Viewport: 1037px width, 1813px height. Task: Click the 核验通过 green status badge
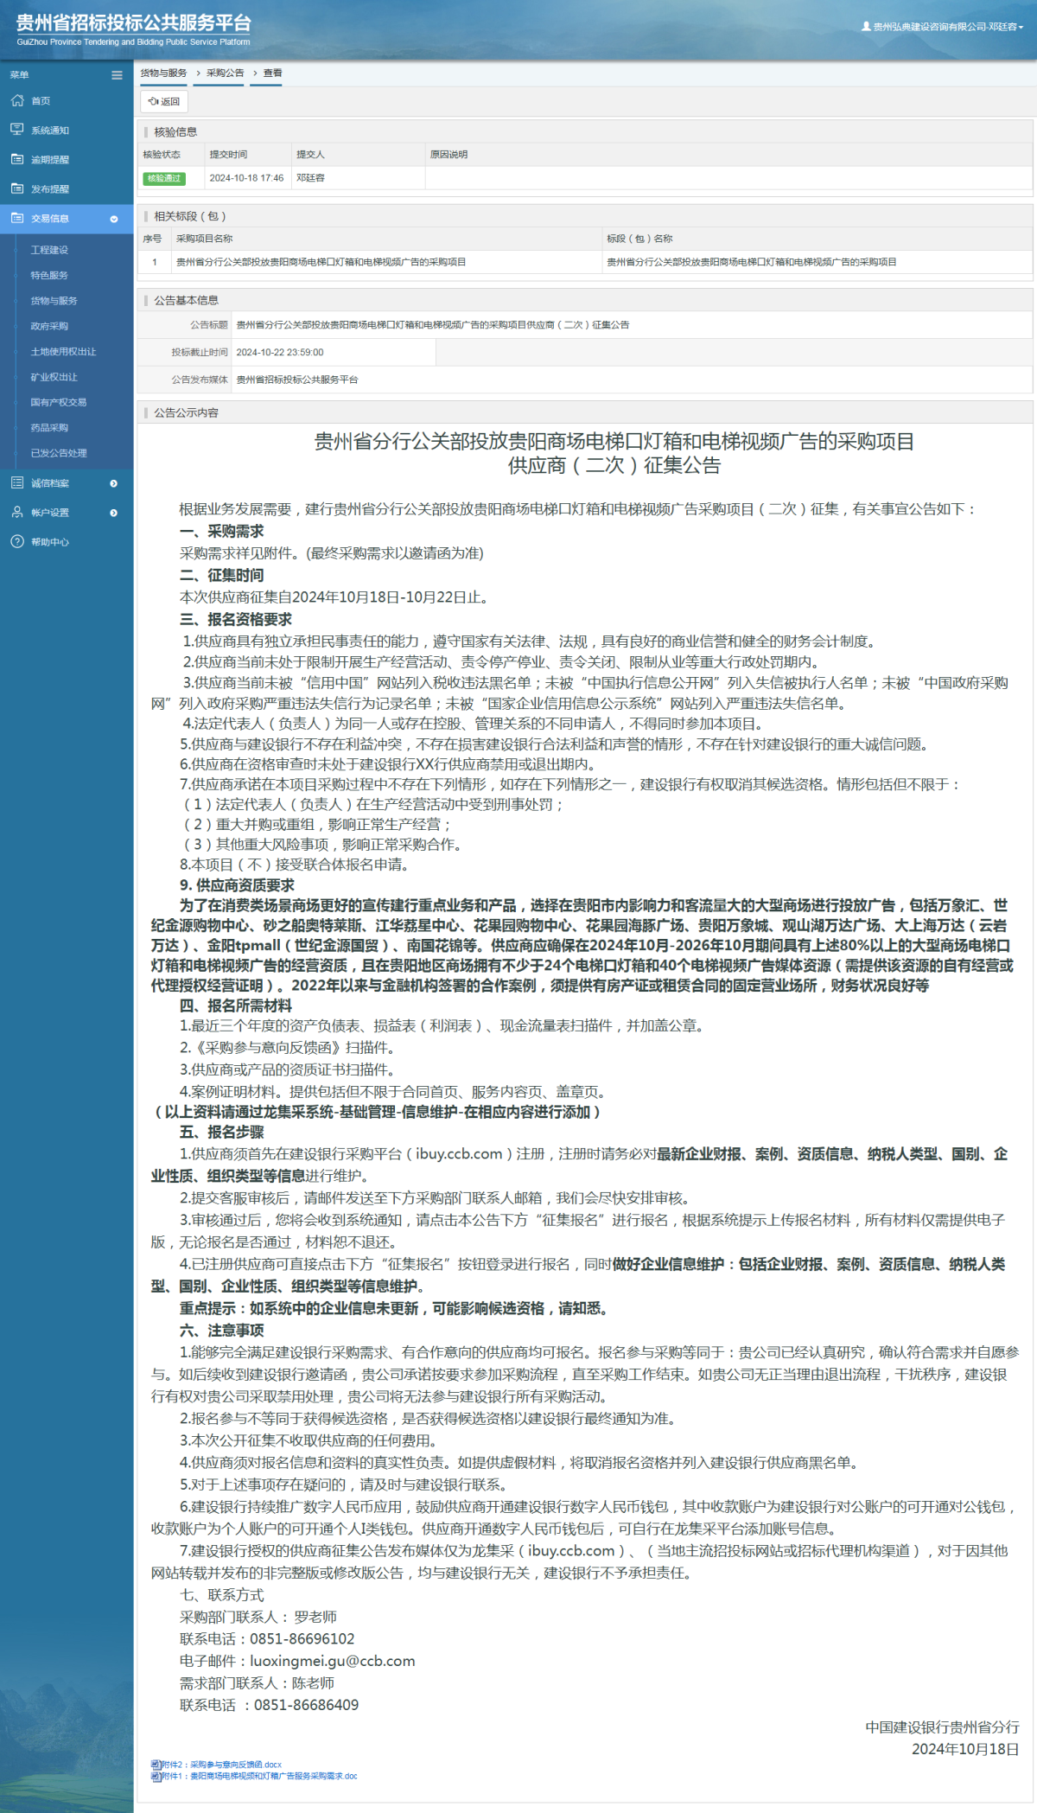tap(164, 178)
